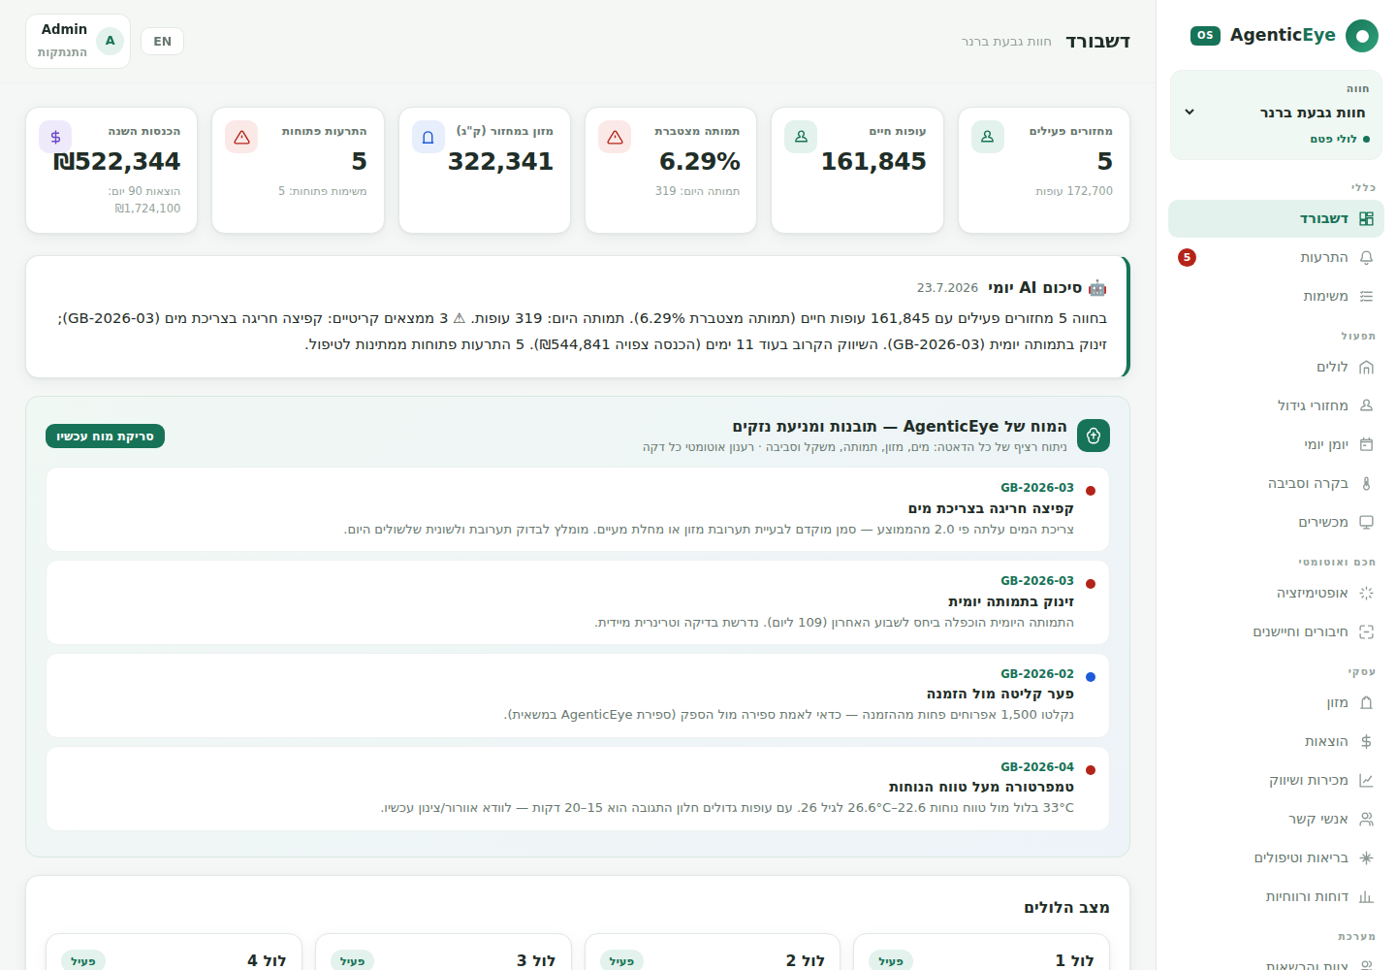Select the יומן יומי calendar icon

pos(1366,444)
